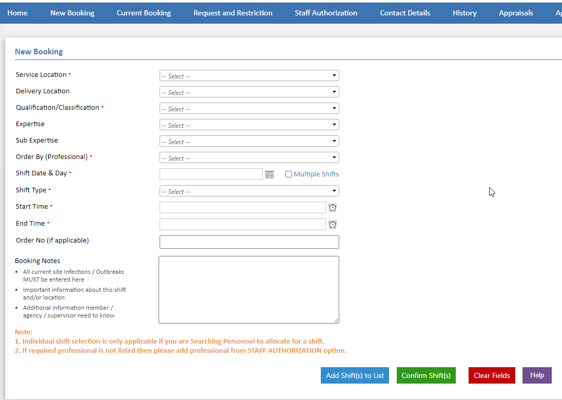Click the Start Time clock icon
The width and height of the screenshot is (562, 400).
coord(333,207)
